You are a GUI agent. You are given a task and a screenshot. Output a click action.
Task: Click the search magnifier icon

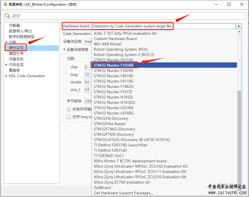pyautogui.click(x=7, y=16)
